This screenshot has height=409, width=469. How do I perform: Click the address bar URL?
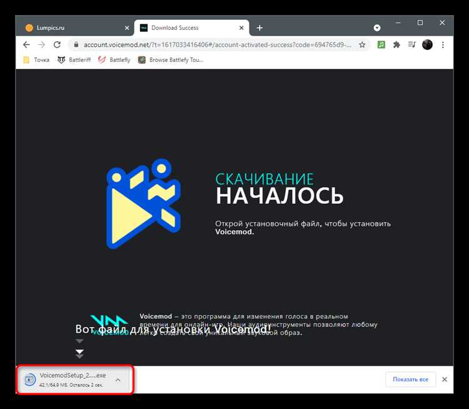point(218,45)
